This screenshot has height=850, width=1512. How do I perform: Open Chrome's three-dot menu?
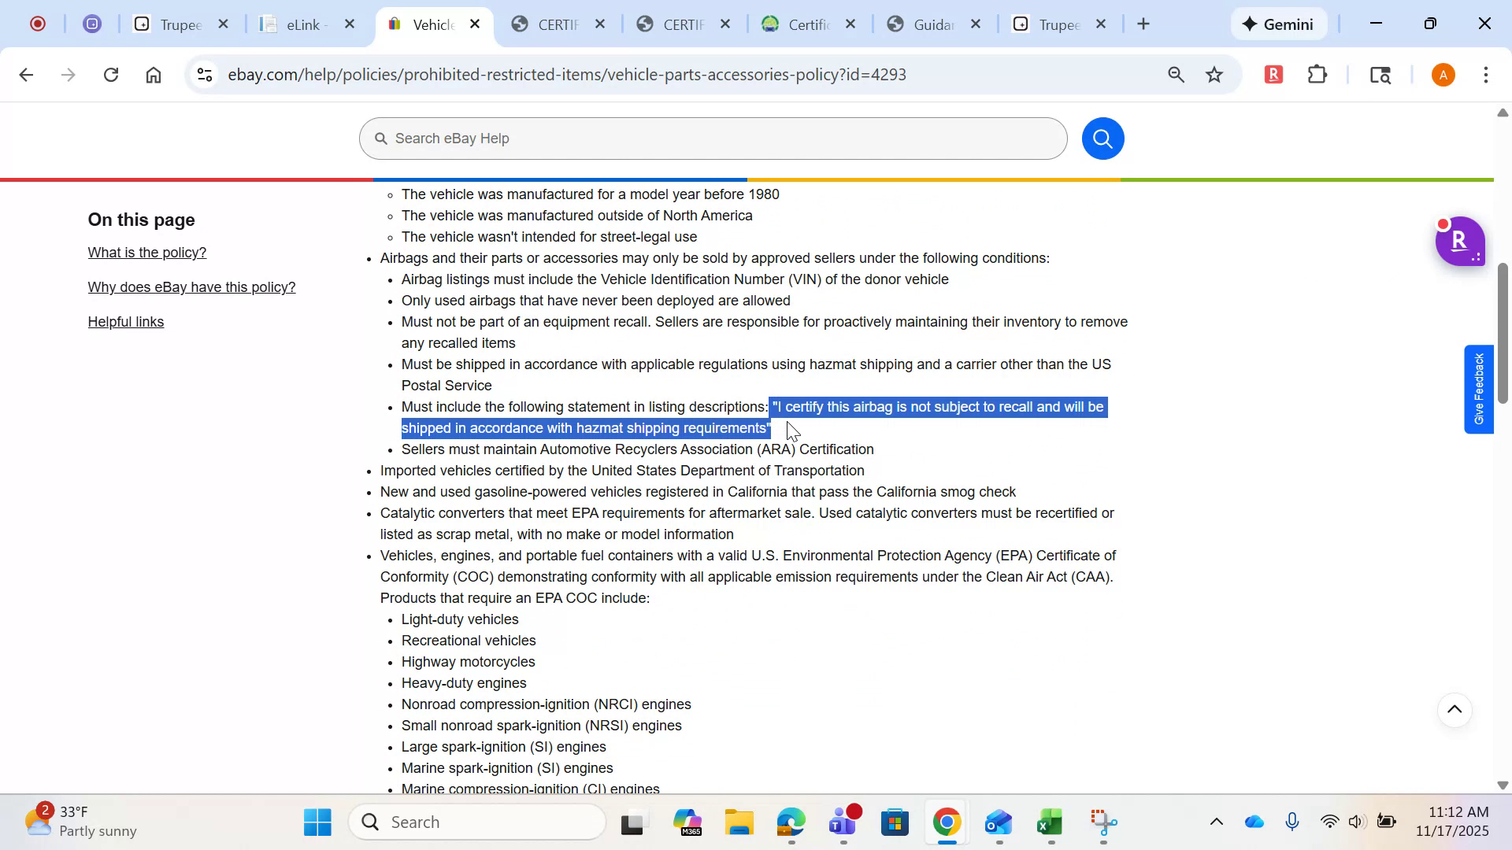pyautogui.click(x=1486, y=74)
